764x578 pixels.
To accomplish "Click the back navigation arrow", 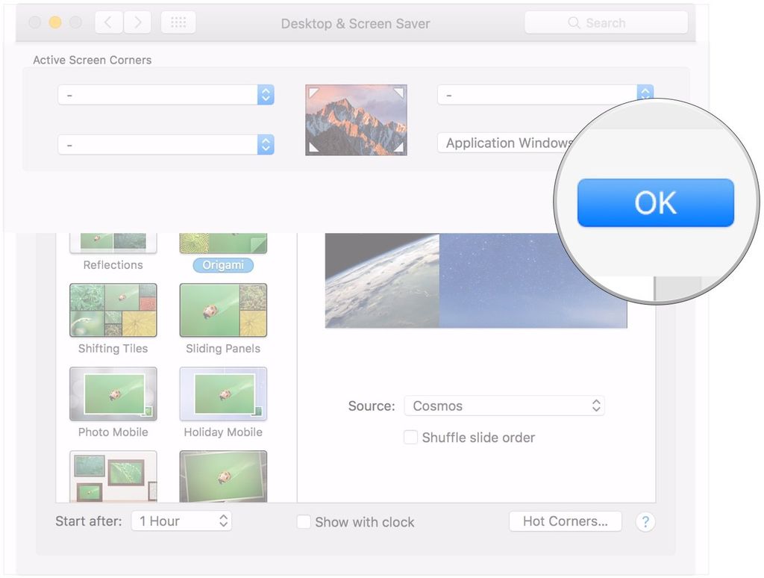I will click(x=108, y=22).
